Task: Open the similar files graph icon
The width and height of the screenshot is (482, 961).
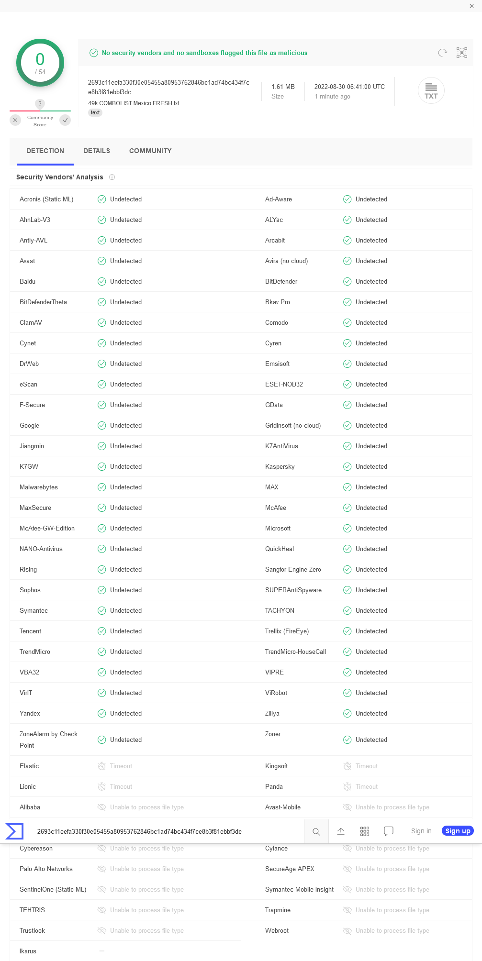Action: (462, 53)
